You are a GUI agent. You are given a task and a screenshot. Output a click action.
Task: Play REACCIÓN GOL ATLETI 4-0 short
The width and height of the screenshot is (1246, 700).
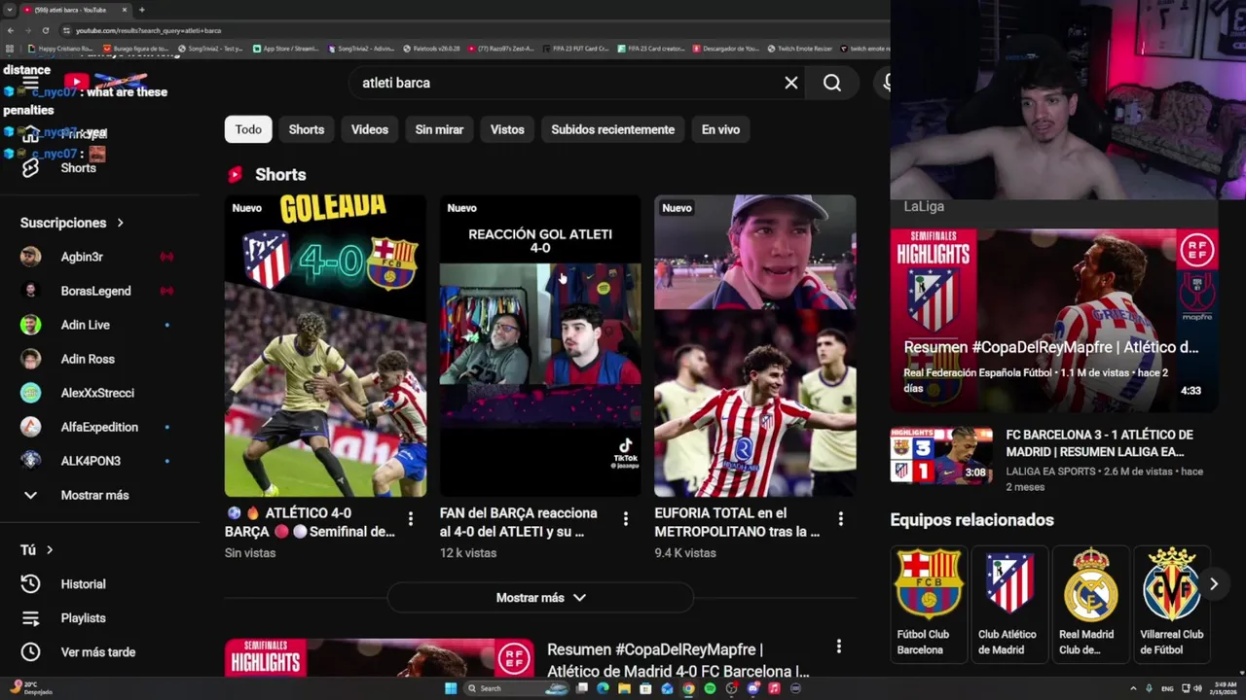coord(540,346)
